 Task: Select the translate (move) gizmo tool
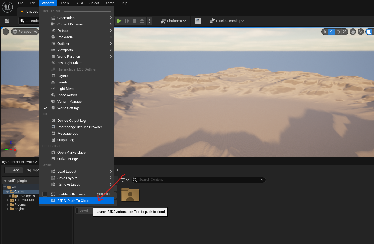click(332, 32)
